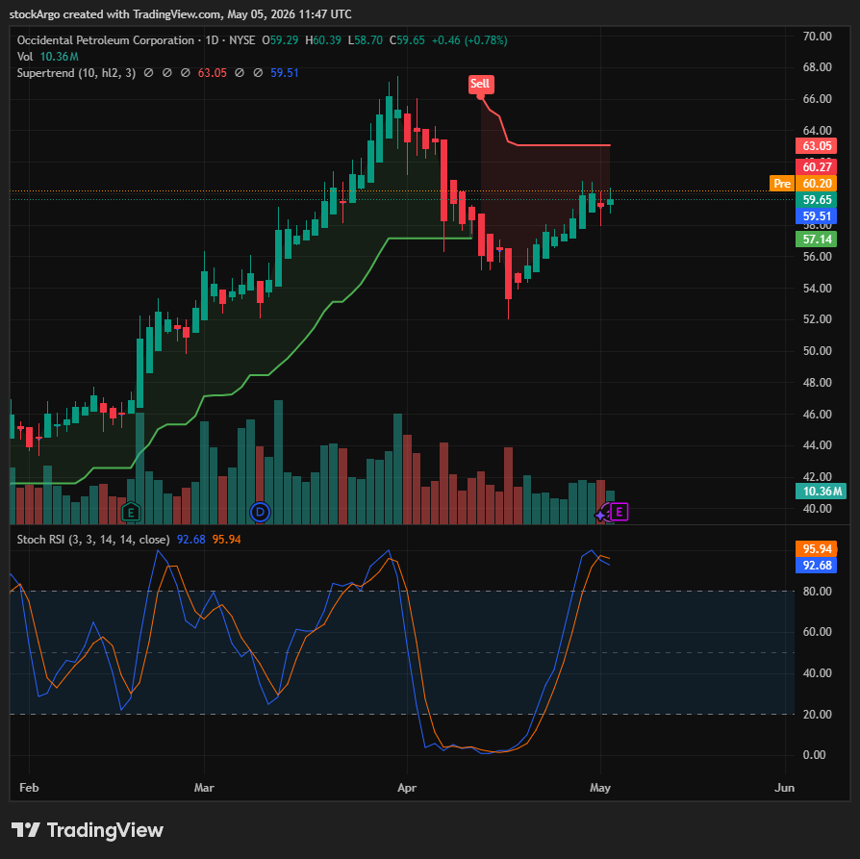Click the Apr label on the time axis
The height and width of the screenshot is (859, 860).
coord(407,788)
